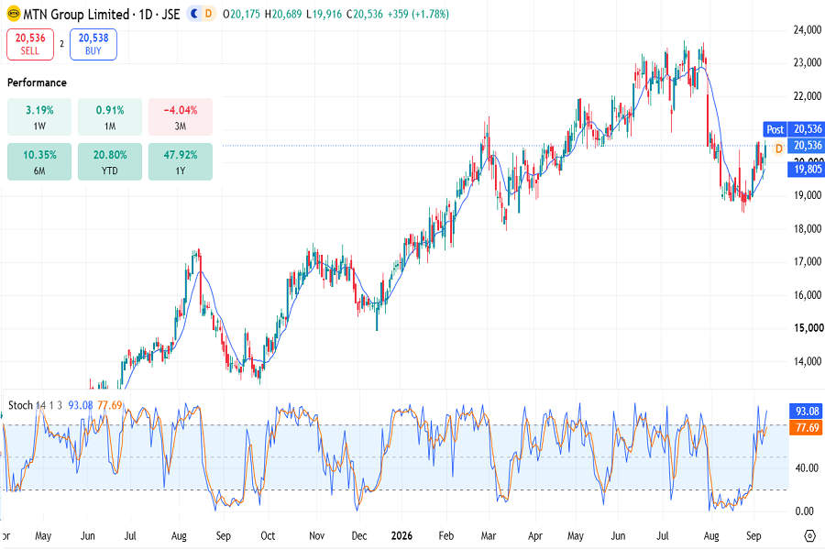Viewport: 825px width, 550px height.
Task: Select the 1W performance tile
Action: point(39,116)
